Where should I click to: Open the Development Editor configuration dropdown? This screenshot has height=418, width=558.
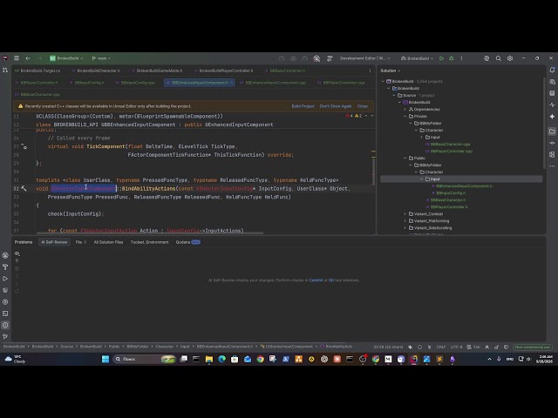coord(364,58)
